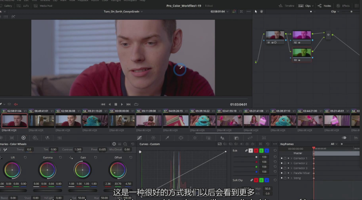This screenshot has width=362, height=200.
Task: Open the Power Window palette
Action: pos(181,138)
